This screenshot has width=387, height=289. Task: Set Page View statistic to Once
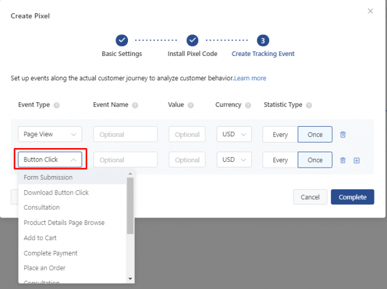point(315,134)
